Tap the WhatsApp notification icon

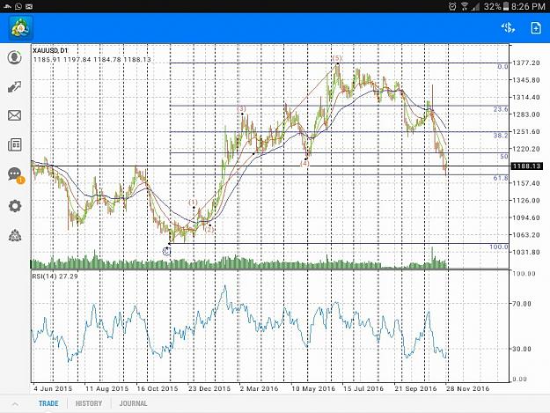[x=18, y=6]
